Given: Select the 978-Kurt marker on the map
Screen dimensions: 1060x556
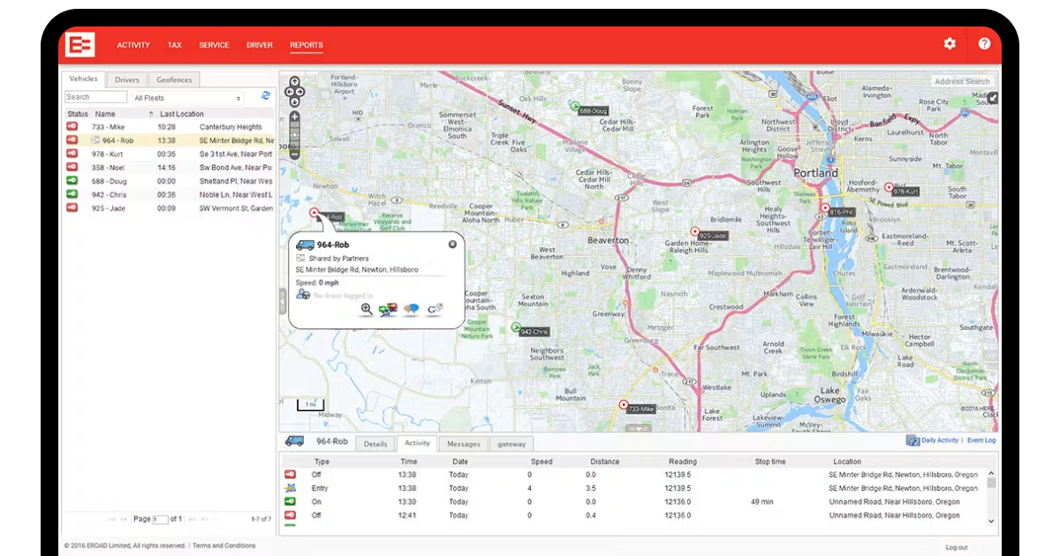Looking at the screenshot, I should point(889,187).
